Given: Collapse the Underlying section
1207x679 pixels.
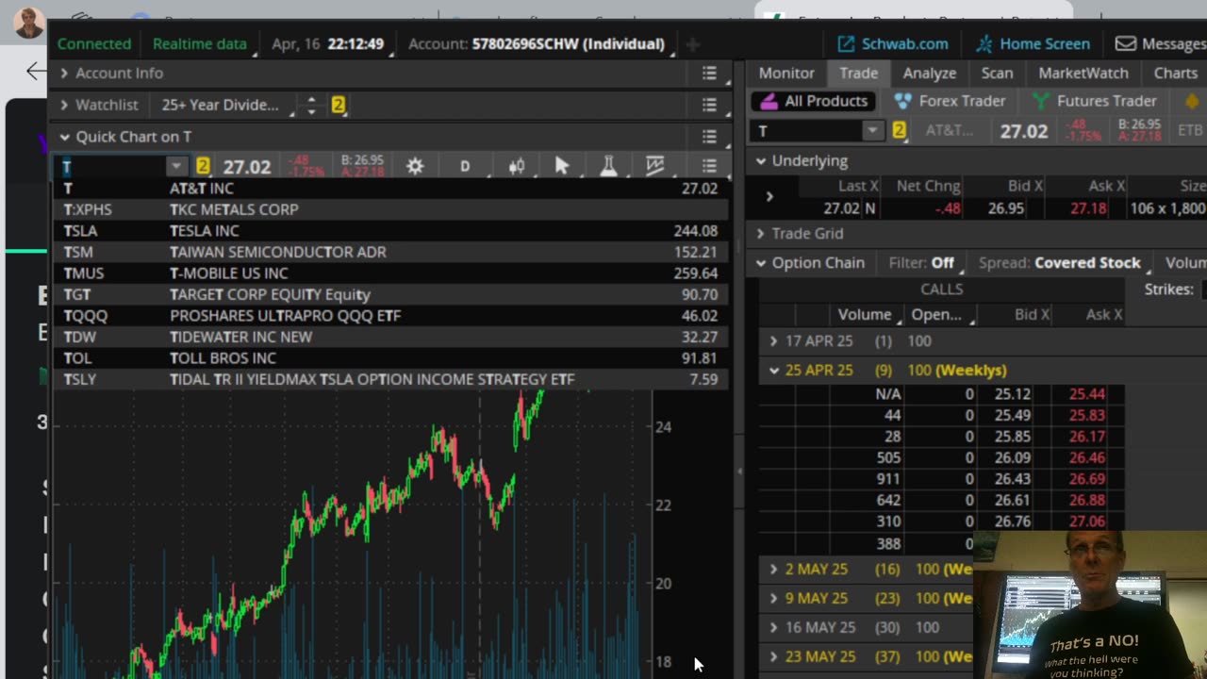Looking at the screenshot, I should click(761, 161).
